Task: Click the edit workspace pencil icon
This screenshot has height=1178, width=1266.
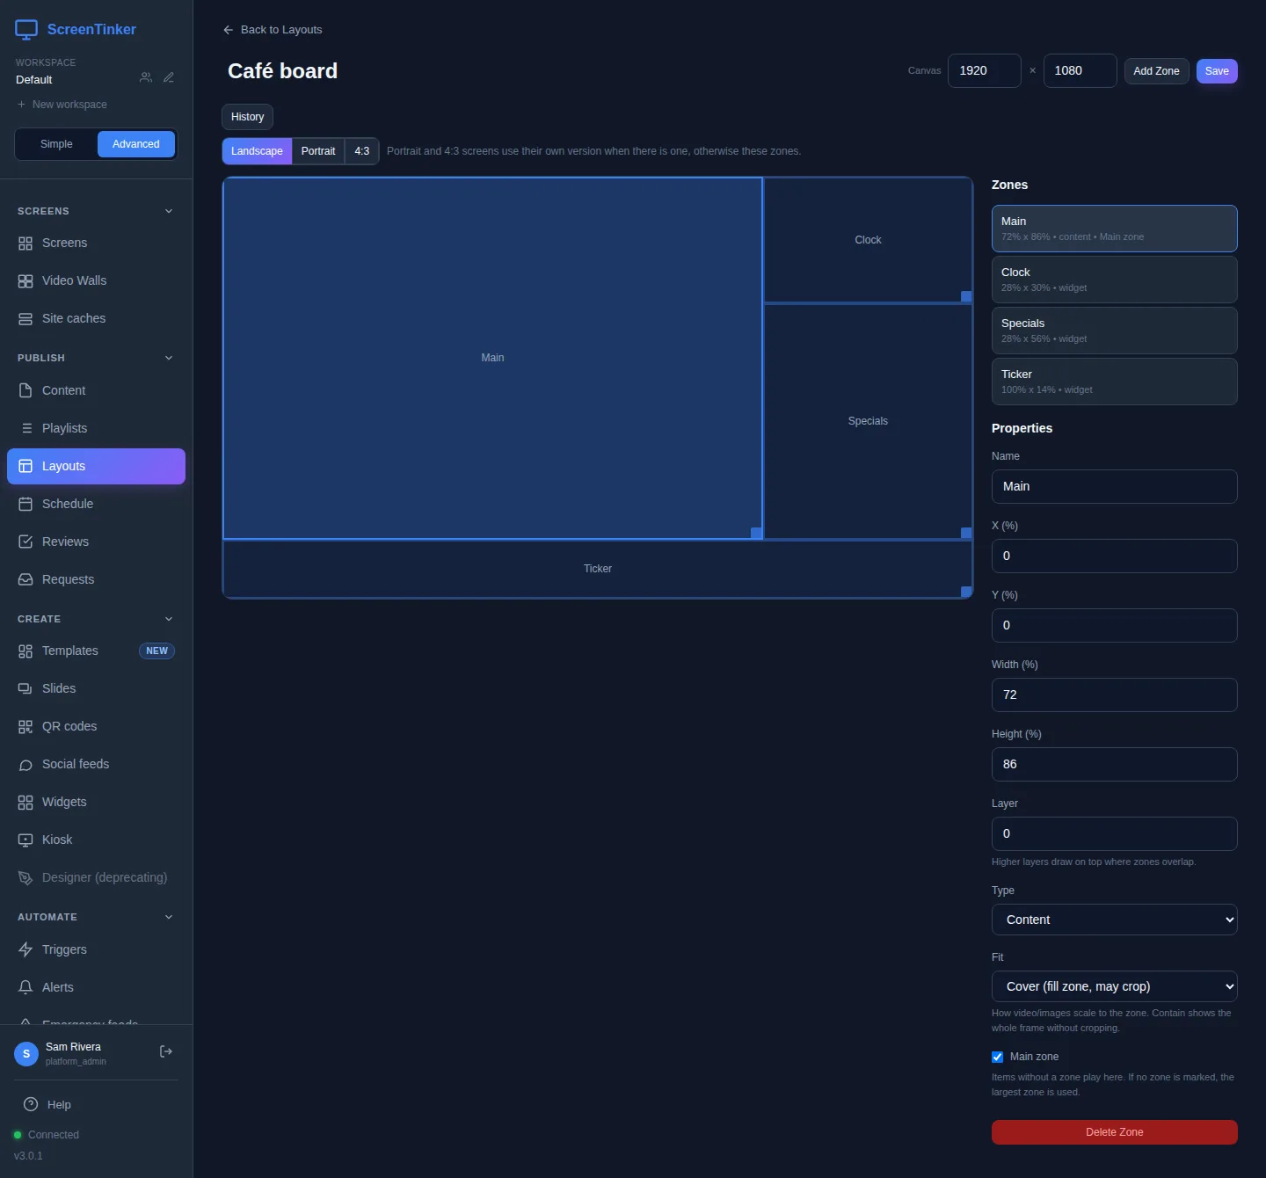Action: tap(169, 78)
